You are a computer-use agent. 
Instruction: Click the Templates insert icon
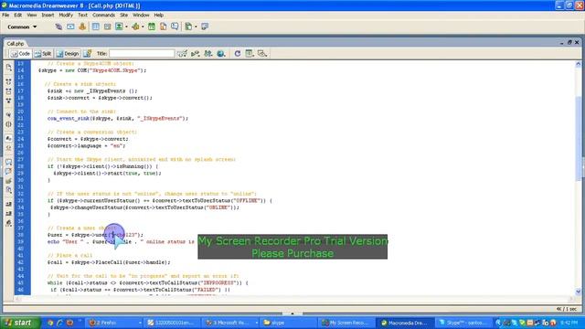pyautogui.click(x=188, y=27)
